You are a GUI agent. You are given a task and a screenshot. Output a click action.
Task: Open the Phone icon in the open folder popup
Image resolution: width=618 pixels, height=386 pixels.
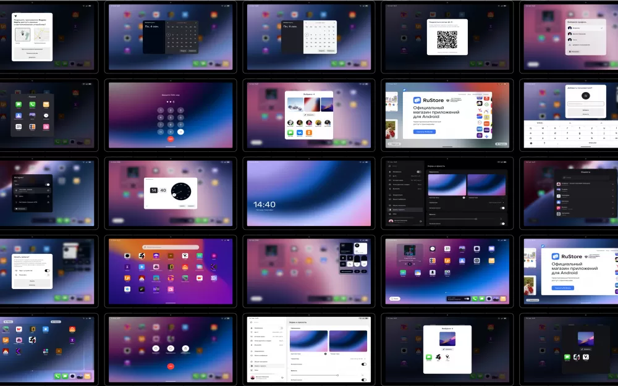pos(32,105)
